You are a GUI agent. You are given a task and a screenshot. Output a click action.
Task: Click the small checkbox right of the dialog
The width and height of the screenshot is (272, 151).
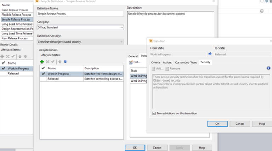(x=262, y=11)
